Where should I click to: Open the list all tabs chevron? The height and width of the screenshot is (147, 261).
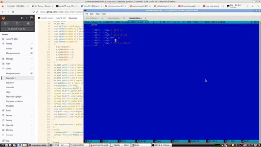258,6
